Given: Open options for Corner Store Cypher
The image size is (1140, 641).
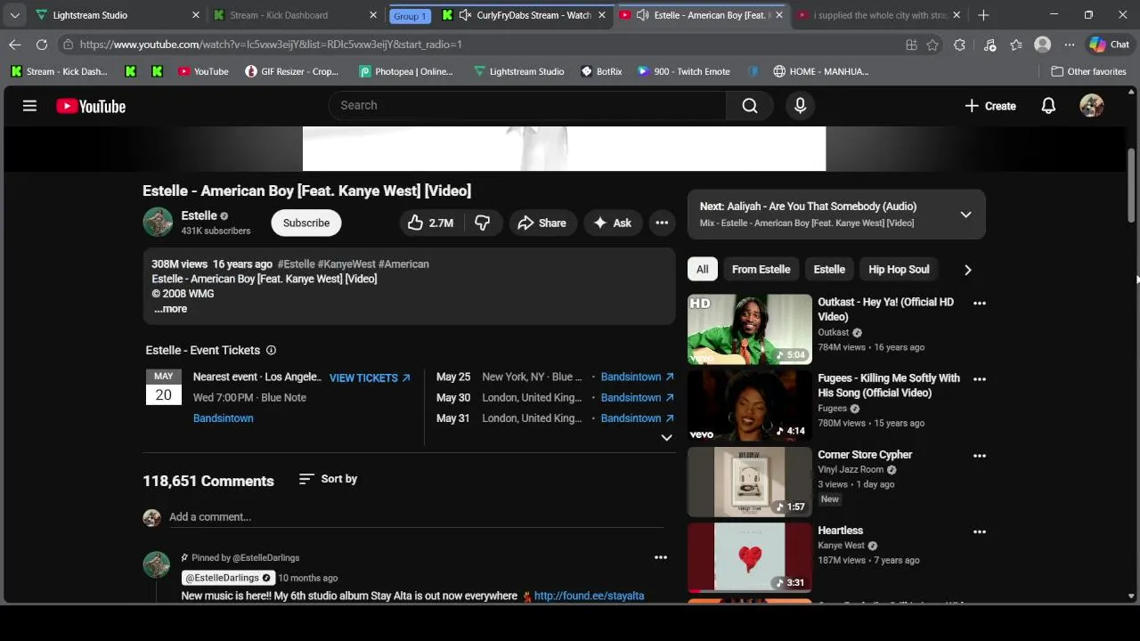Looking at the screenshot, I should click(980, 456).
